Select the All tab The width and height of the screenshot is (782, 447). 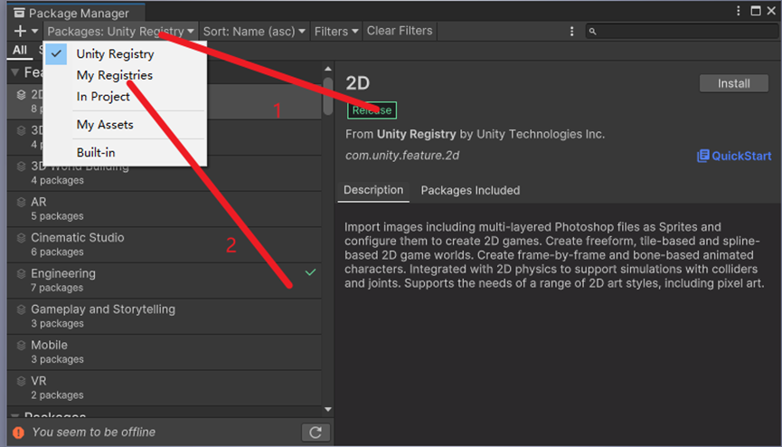pos(20,50)
